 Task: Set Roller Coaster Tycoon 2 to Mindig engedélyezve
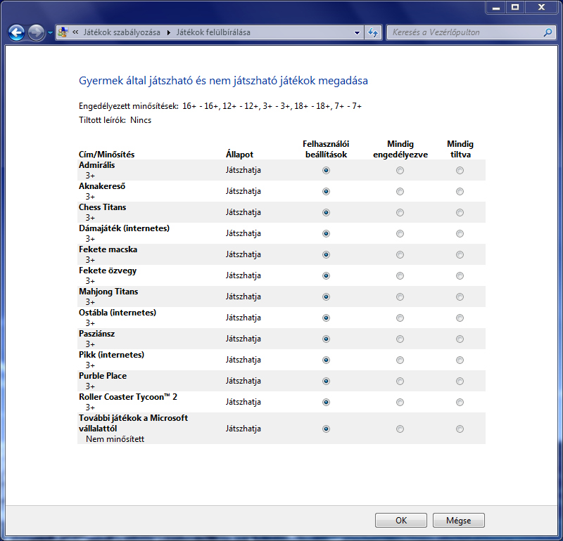click(x=400, y=403)
